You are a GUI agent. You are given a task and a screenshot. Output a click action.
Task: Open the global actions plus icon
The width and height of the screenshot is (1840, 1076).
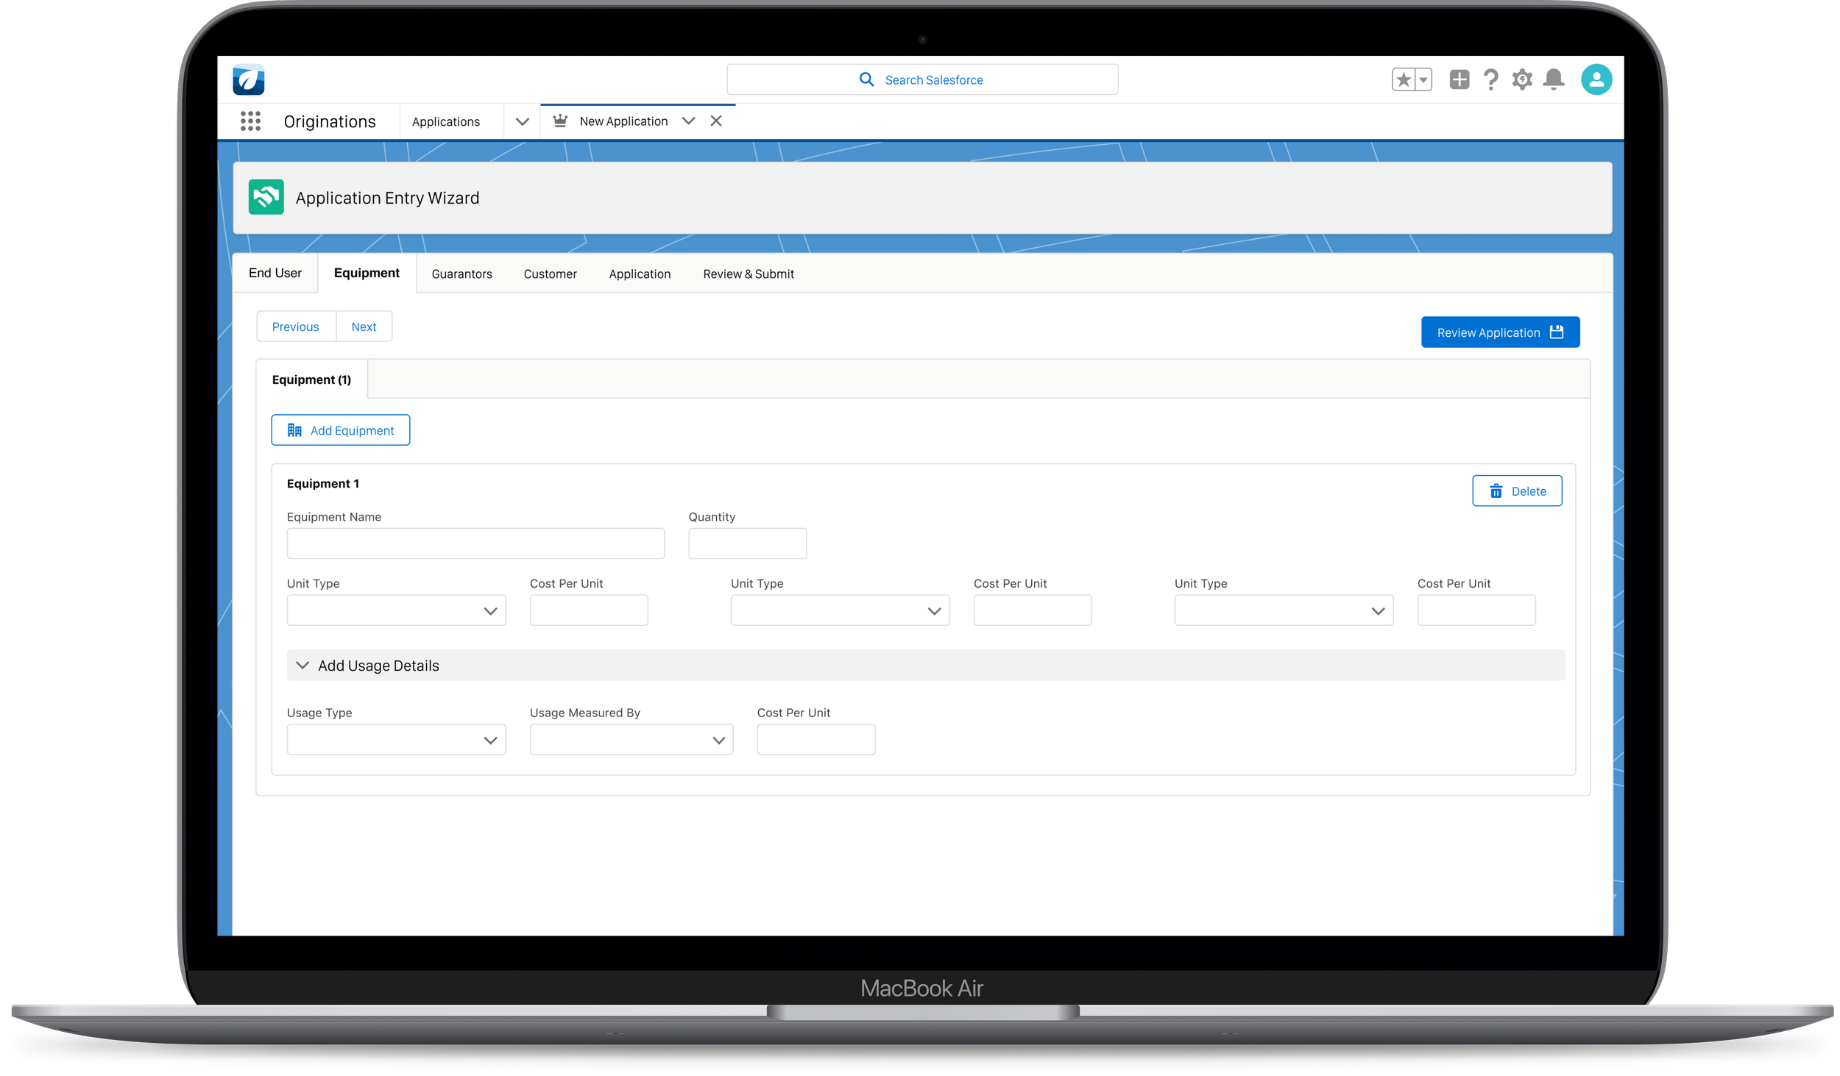click(x=1459, y=79)
